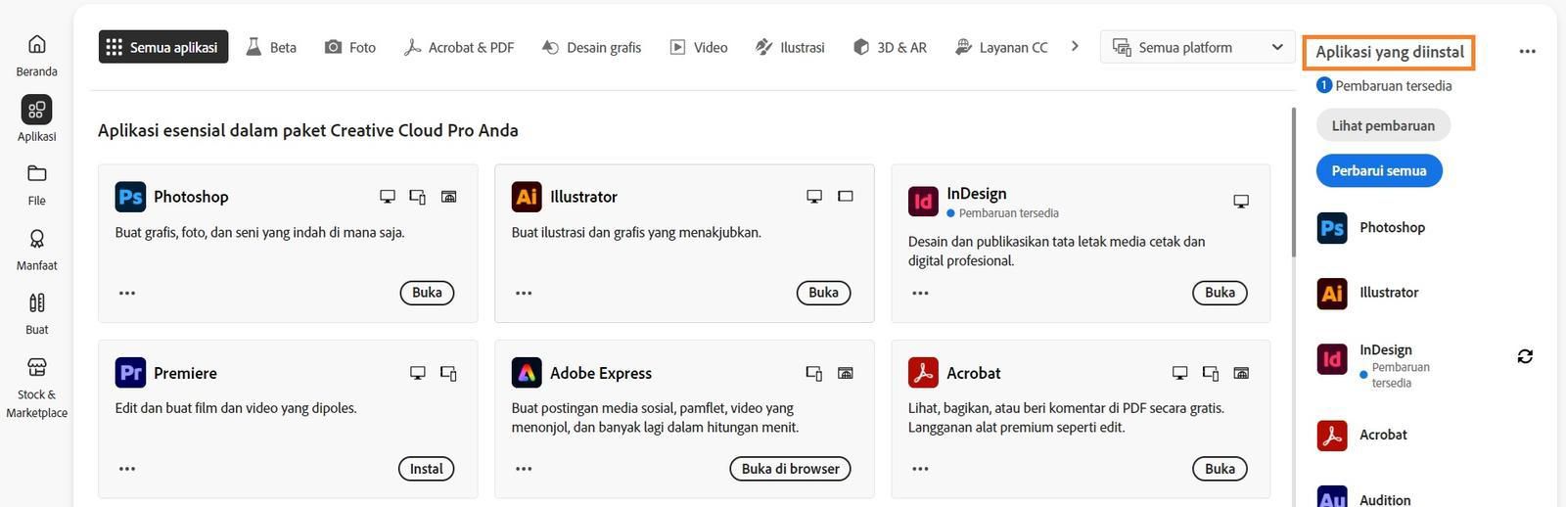Click desktop and tablet icon on Photoshop card
1566x507 pixels.
click(418, 197)
